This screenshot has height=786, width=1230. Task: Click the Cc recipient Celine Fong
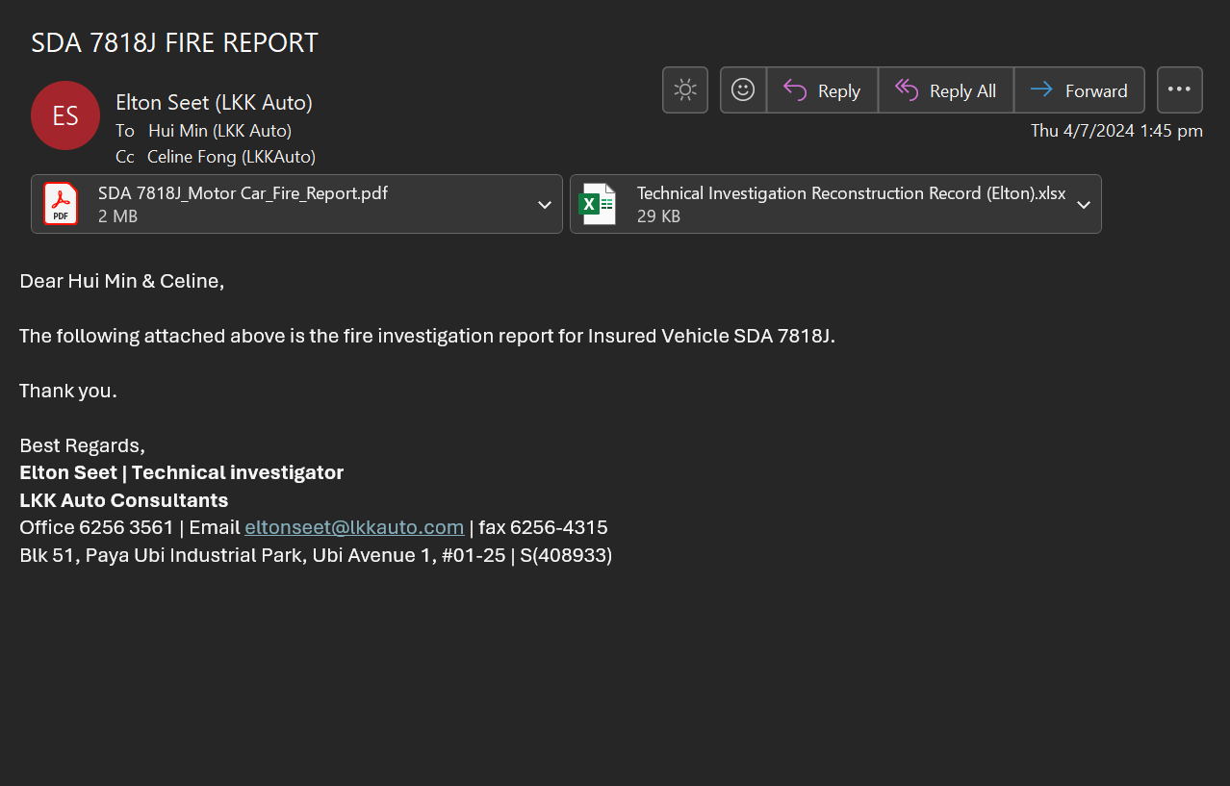point(231,157)
